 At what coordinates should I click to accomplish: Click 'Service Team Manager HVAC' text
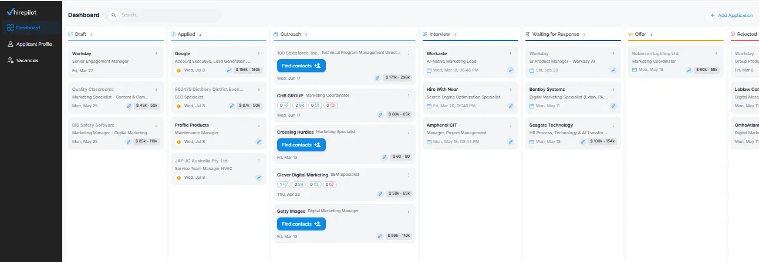[204, 169]
